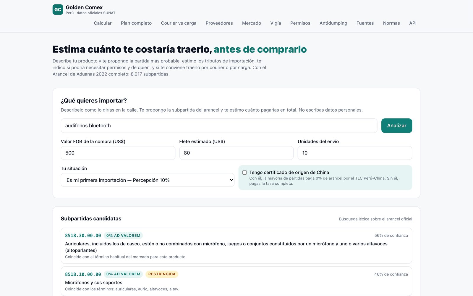This screenshot has width=473, height=296.
Task: Navigate to Proveedores
Action: click(219, 23)
